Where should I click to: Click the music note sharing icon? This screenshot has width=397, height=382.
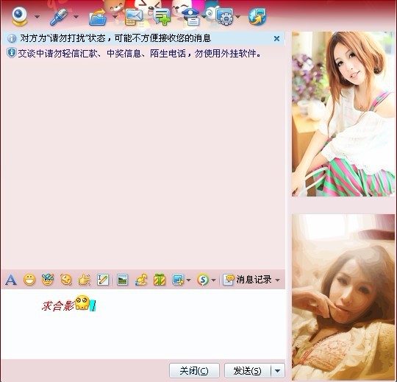[x=141, y=280]
